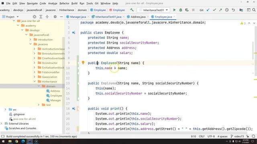Expand all nodes in Project panel

click(41, 17)
